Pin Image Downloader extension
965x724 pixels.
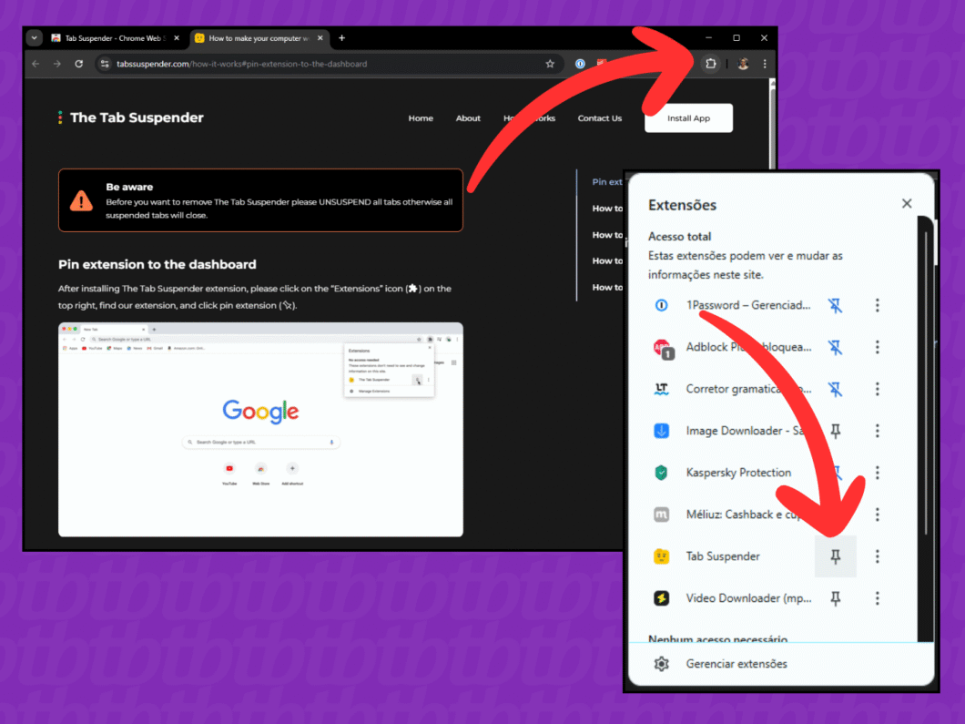(835, 431)
